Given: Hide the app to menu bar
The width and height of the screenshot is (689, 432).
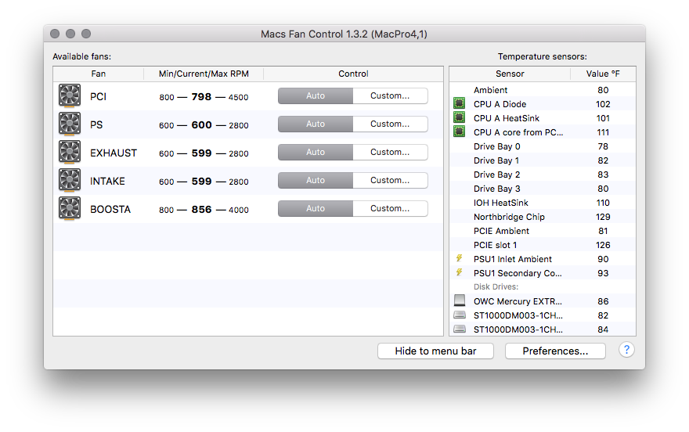Looking at the screenshot, I should pyautogui.click(x=435, y=351).
